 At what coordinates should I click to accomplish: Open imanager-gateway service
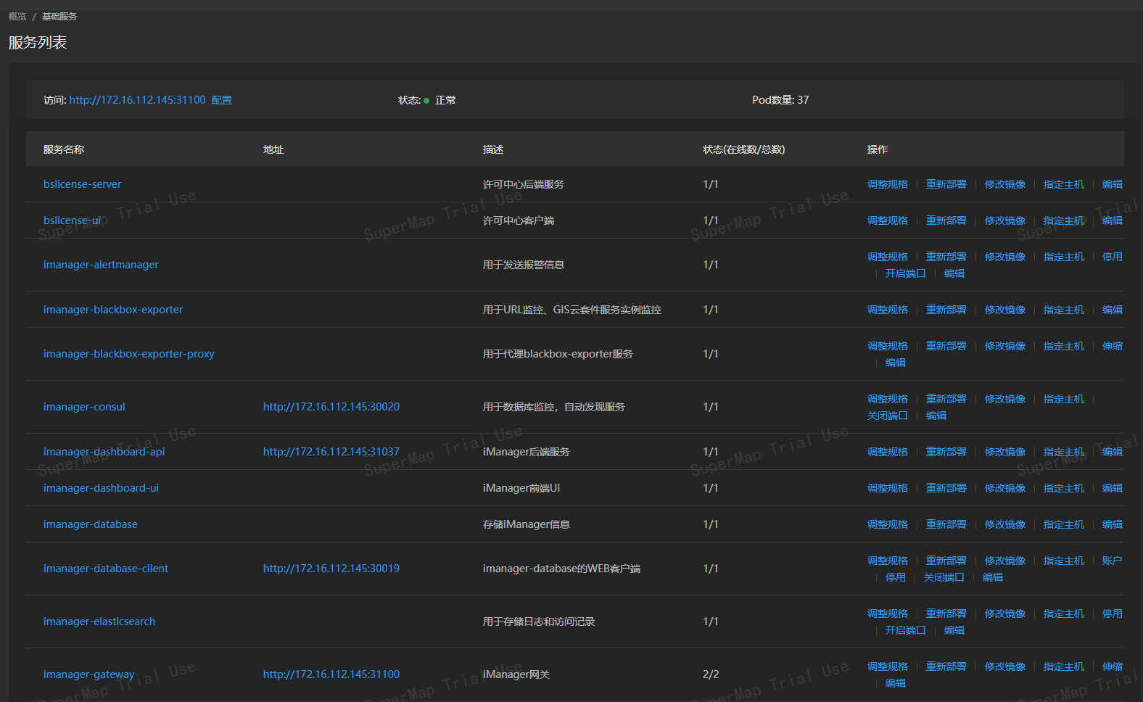(x=88, y=674)
